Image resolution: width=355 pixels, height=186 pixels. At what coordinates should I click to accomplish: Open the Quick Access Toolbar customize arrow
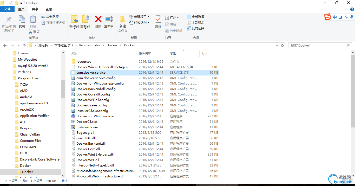click(x=21, y=3)
